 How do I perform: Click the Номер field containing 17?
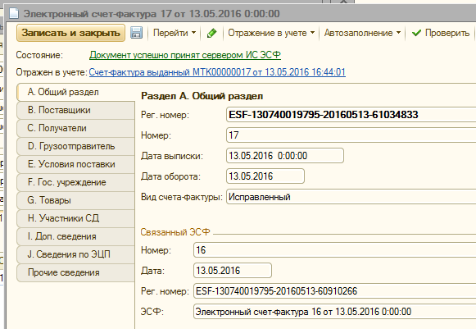coord(351,135)
